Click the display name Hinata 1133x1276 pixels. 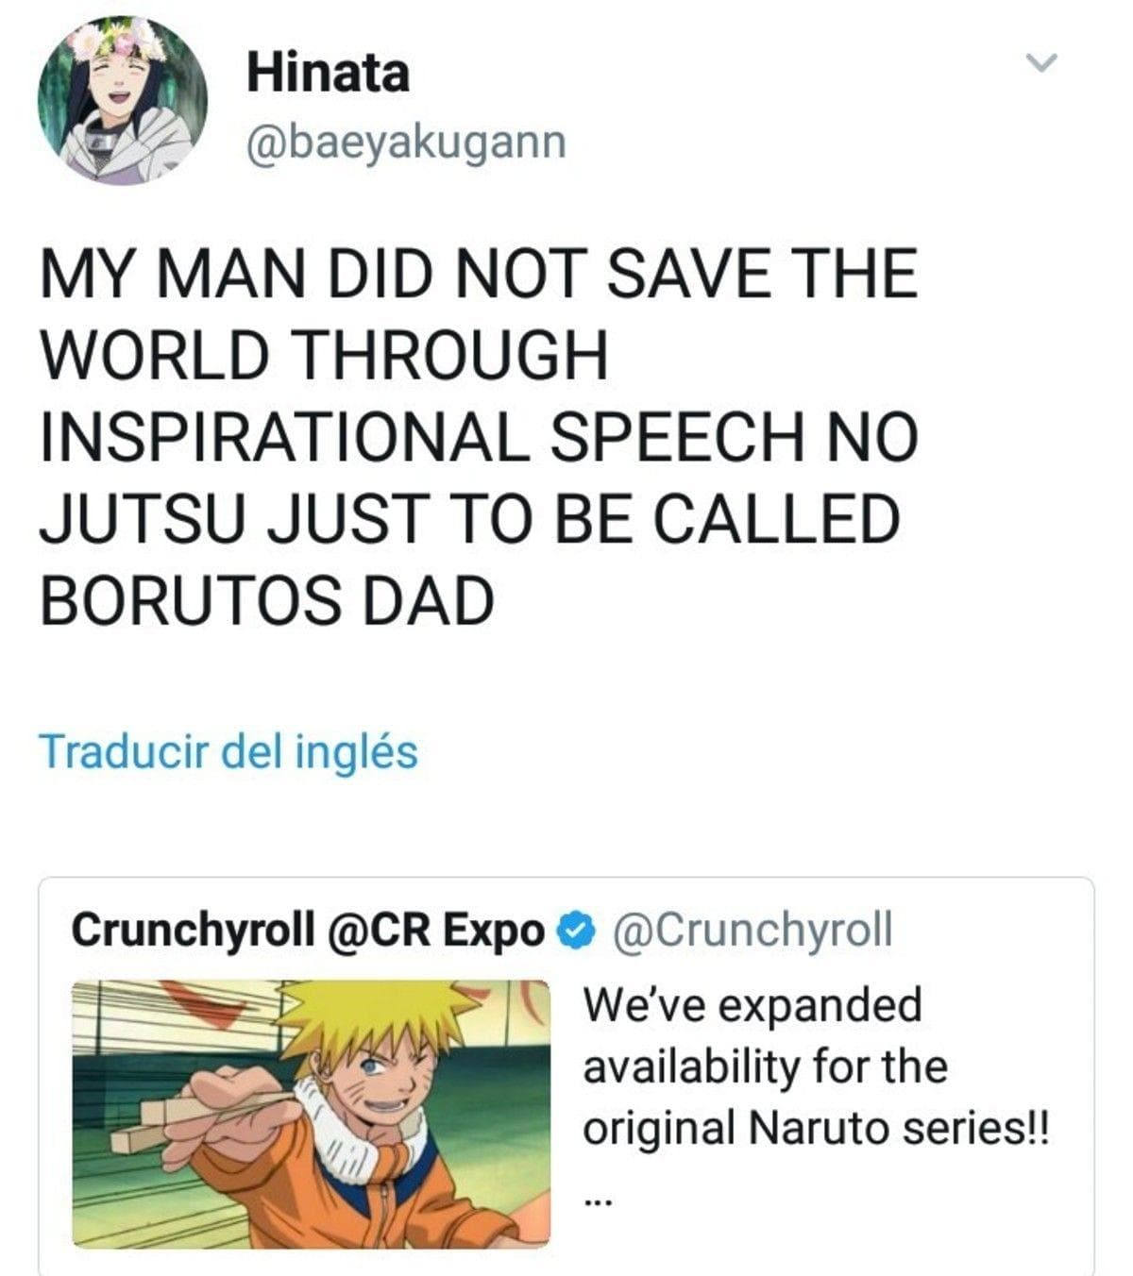coord(328,73)
